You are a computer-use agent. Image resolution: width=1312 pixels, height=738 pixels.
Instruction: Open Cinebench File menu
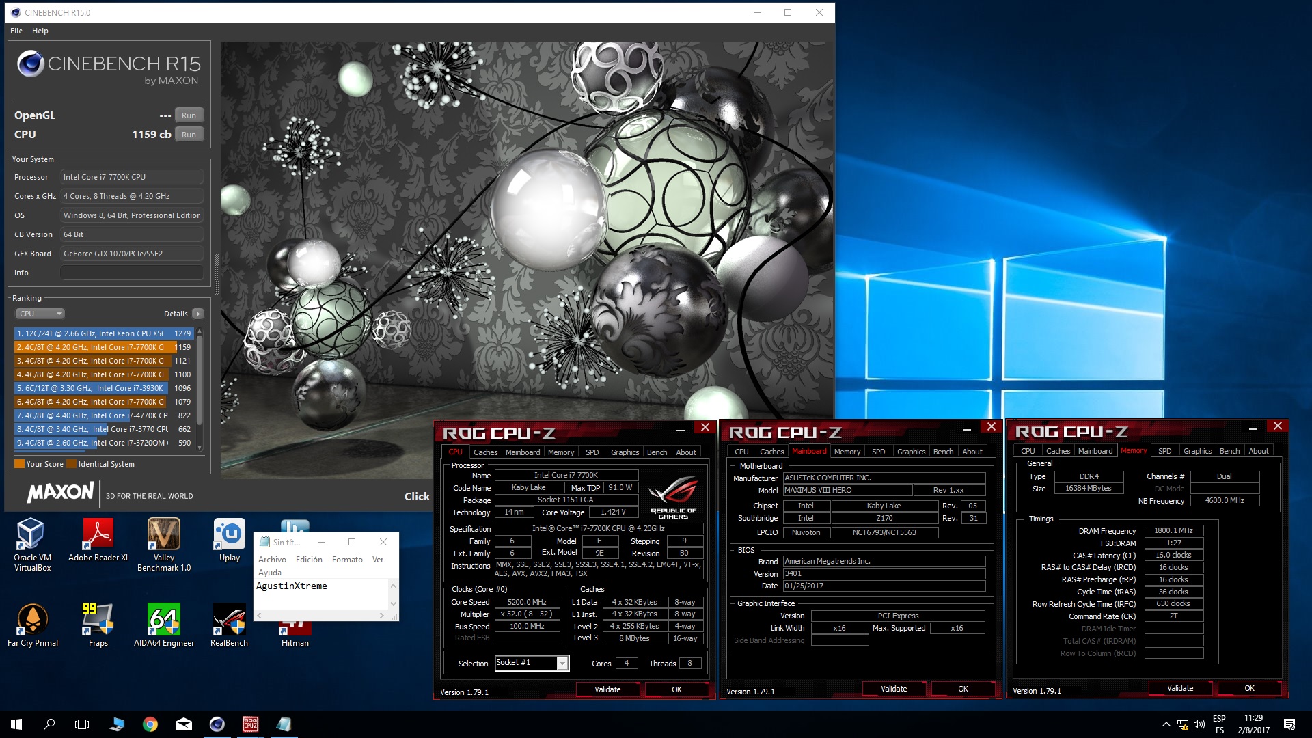[16, 31]
